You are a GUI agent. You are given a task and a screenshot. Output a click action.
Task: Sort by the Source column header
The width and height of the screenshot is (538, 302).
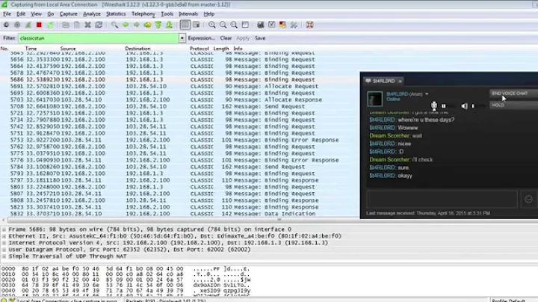click(68, 49)
